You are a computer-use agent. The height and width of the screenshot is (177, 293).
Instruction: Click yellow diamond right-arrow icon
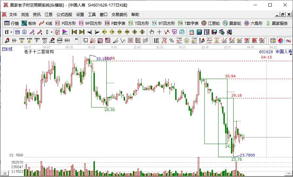pos(112,32)
